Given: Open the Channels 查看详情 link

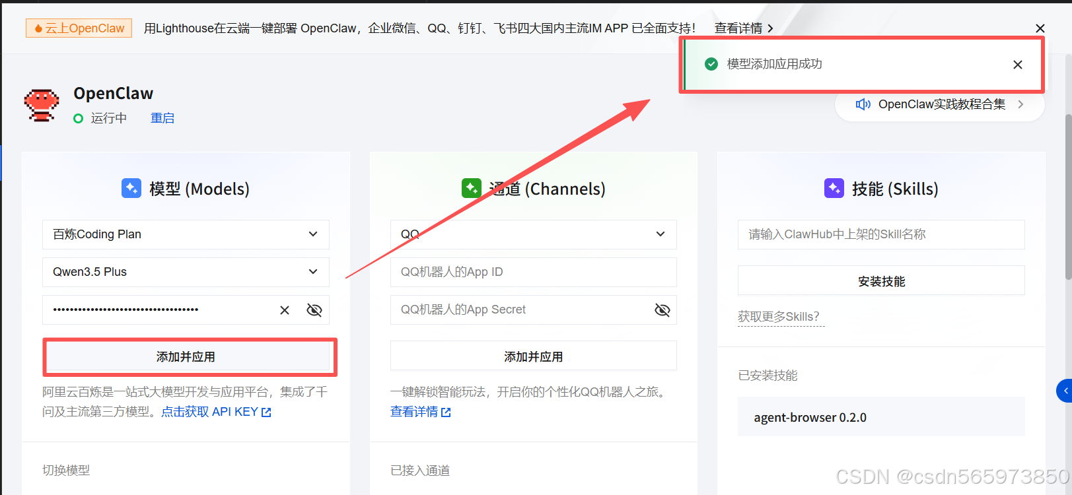Looking at the screenshot, I should click(x=414, y=412).
